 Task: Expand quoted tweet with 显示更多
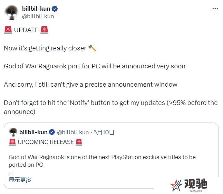(x=20, y=180)
